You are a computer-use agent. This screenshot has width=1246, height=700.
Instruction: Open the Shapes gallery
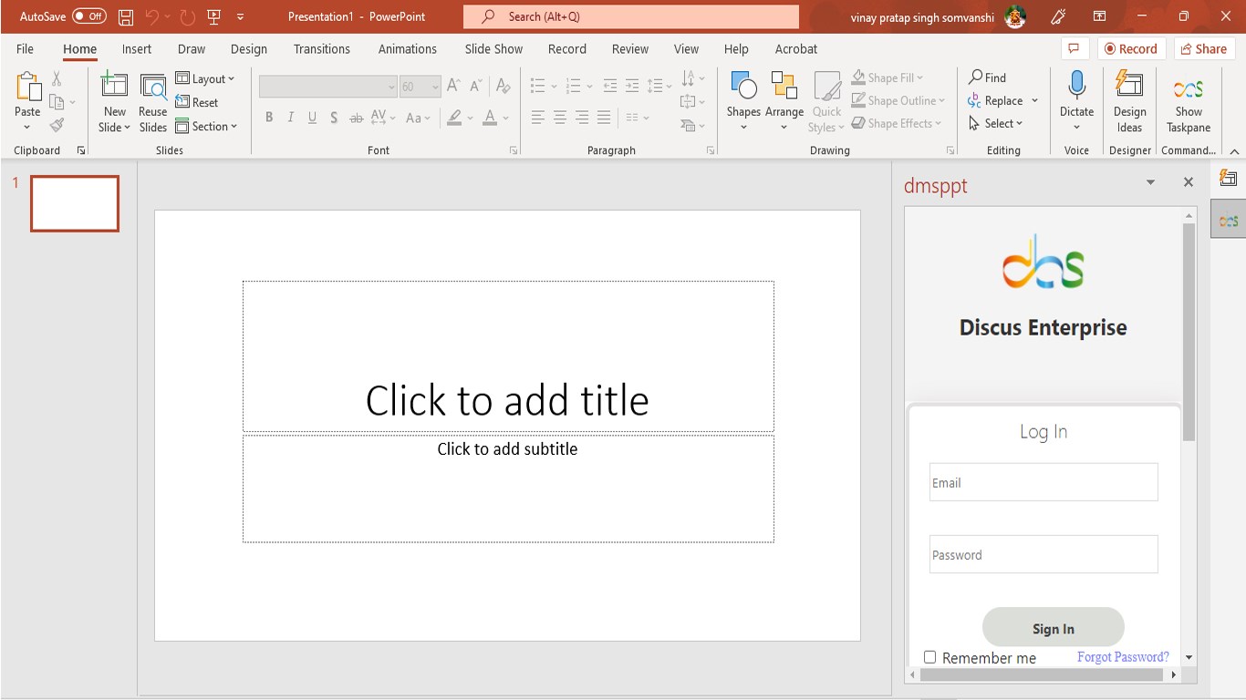coord(743,87)
